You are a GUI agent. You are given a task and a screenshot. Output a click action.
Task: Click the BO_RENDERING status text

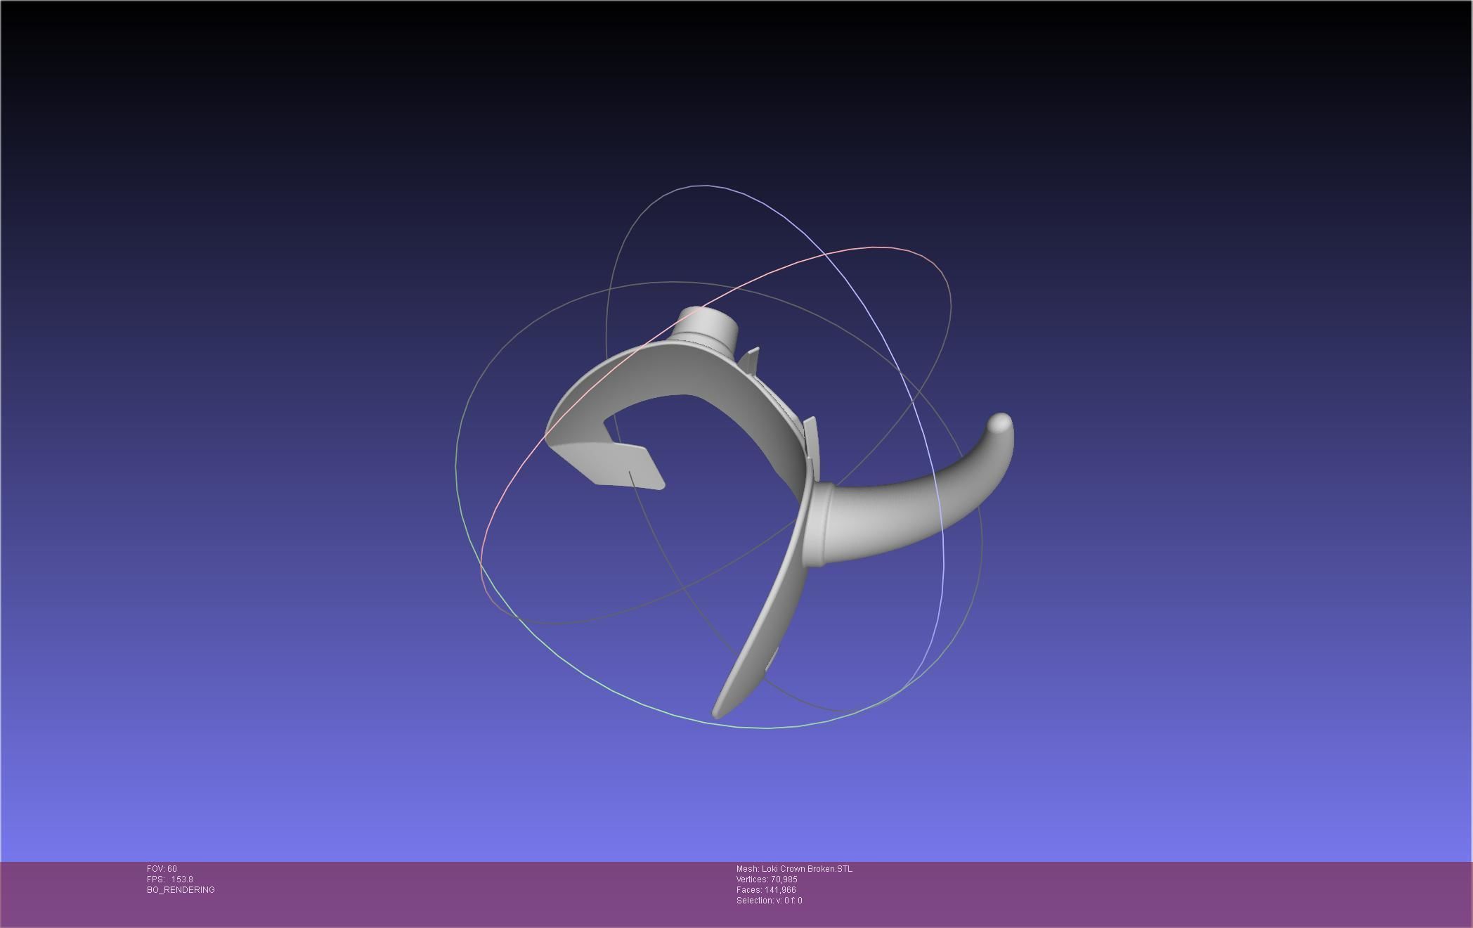pyautogui.click(x=181, y=890)
